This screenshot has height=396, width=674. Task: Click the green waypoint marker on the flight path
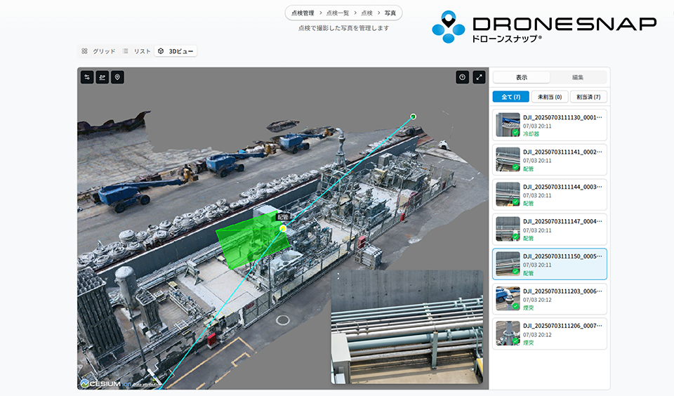[x=413, y=117]
